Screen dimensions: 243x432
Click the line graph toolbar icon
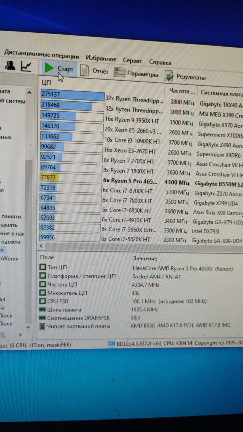(26, 66)
